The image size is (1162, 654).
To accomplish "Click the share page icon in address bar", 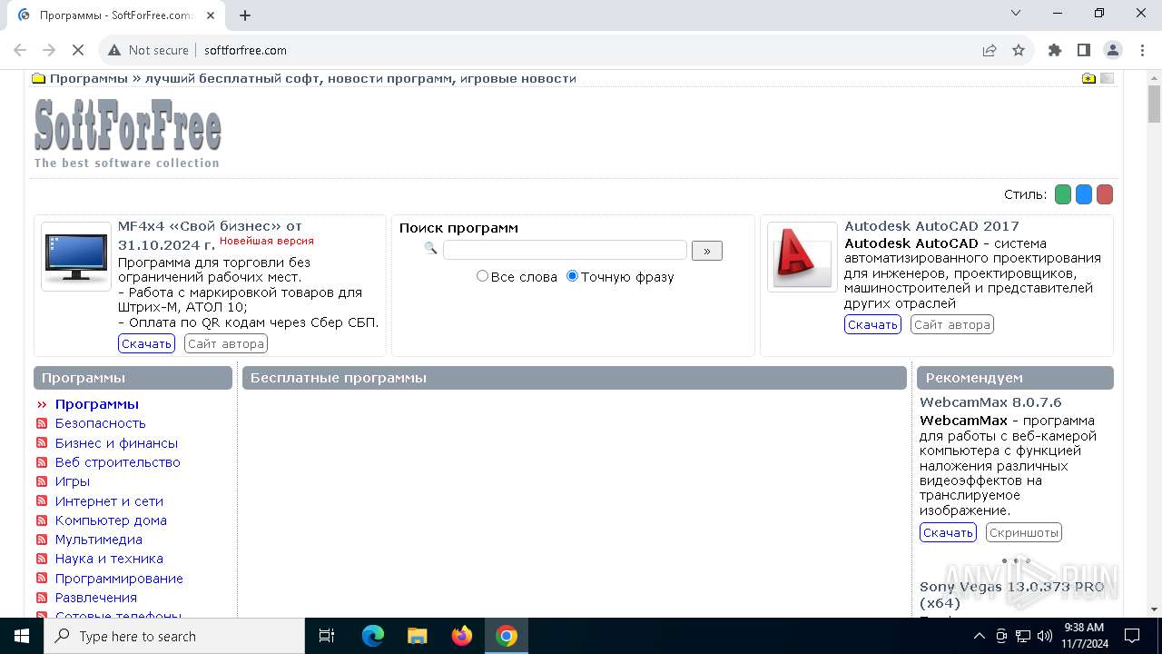I will click(x=990, y=50).
